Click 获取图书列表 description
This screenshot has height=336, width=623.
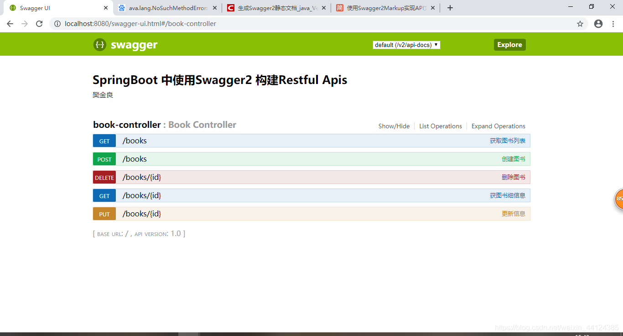click(508, 141)
